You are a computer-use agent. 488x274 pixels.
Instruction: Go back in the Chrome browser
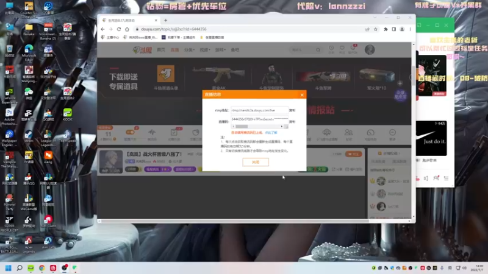click(102, 29)
